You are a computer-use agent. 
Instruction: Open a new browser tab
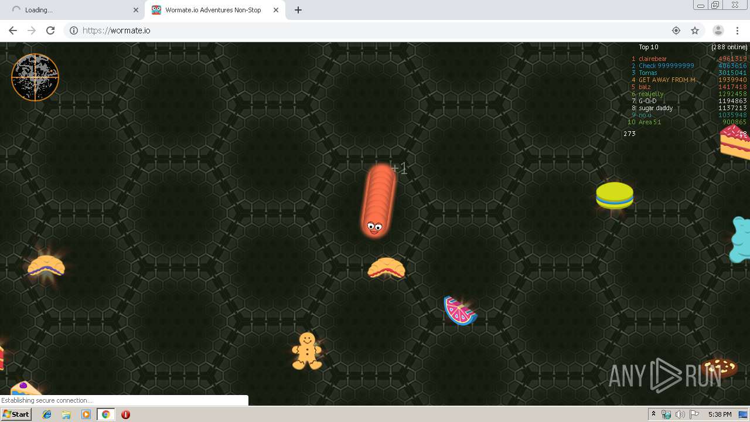coord(298,10)
